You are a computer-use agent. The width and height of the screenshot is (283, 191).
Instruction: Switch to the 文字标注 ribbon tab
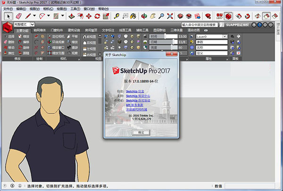(108, 30)
